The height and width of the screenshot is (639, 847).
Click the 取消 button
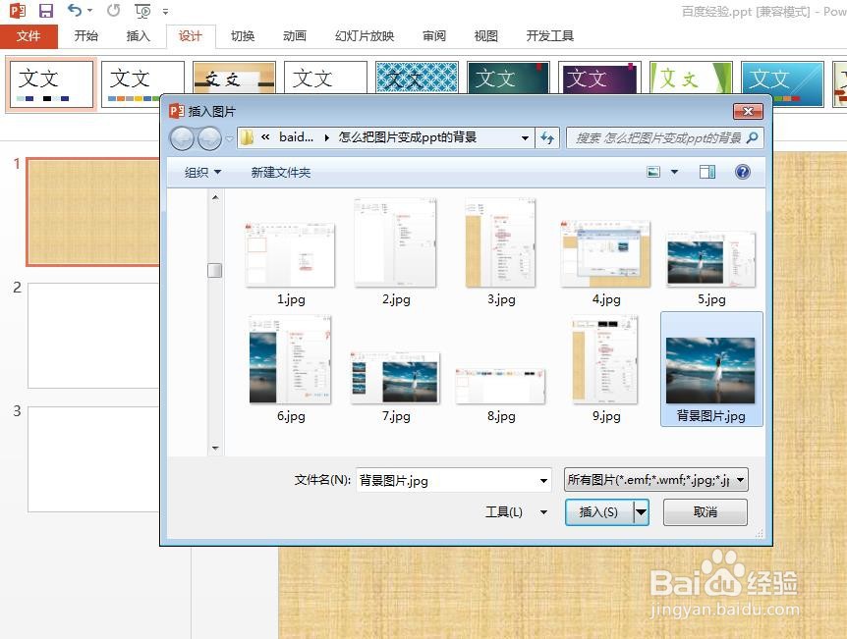705,511
